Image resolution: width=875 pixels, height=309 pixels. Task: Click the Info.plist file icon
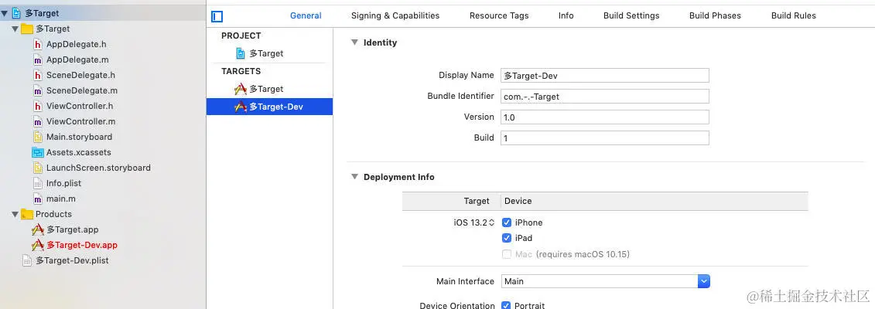[x=37, y=183]
